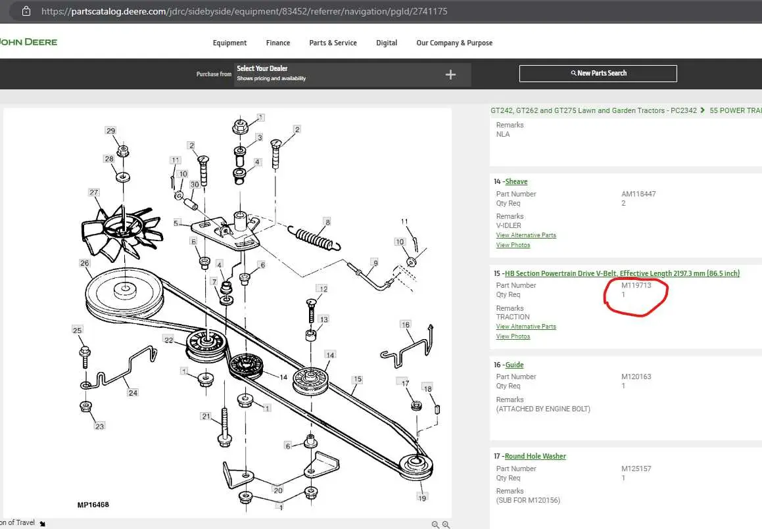Click part number AM118447

click(x=638, y=194)
